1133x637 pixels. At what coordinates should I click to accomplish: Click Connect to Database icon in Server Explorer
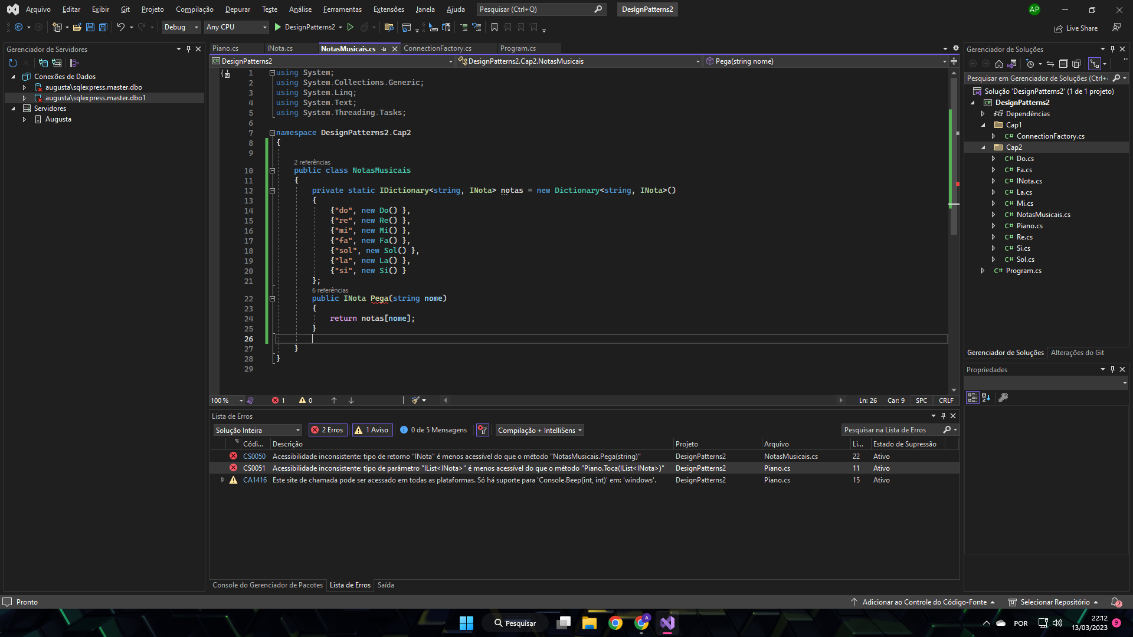pos(43,63)
